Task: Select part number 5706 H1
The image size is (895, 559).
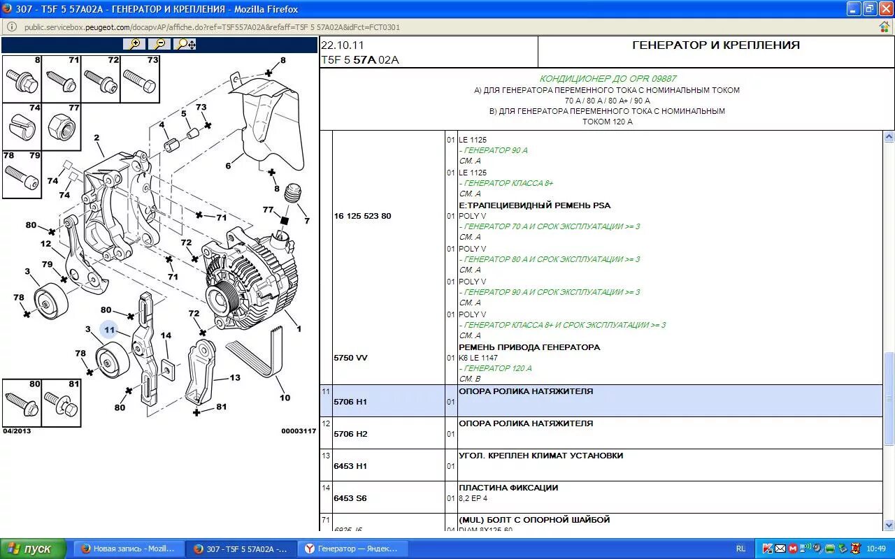Action: (350, 402)
